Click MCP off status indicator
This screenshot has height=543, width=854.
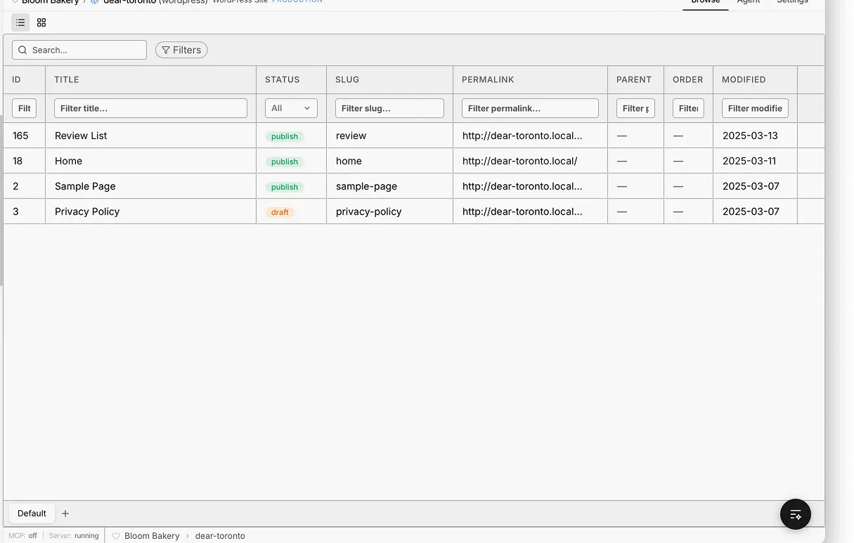point(22,535)
